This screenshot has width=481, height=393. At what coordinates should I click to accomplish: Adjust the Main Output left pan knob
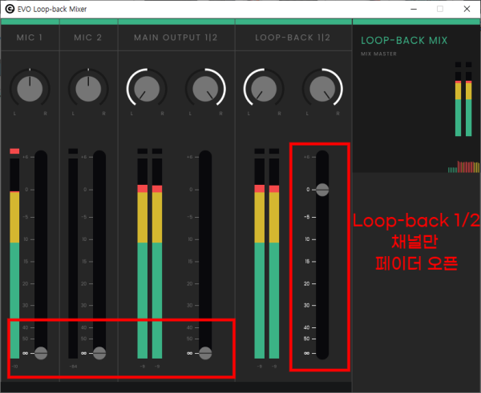point(147,89)
